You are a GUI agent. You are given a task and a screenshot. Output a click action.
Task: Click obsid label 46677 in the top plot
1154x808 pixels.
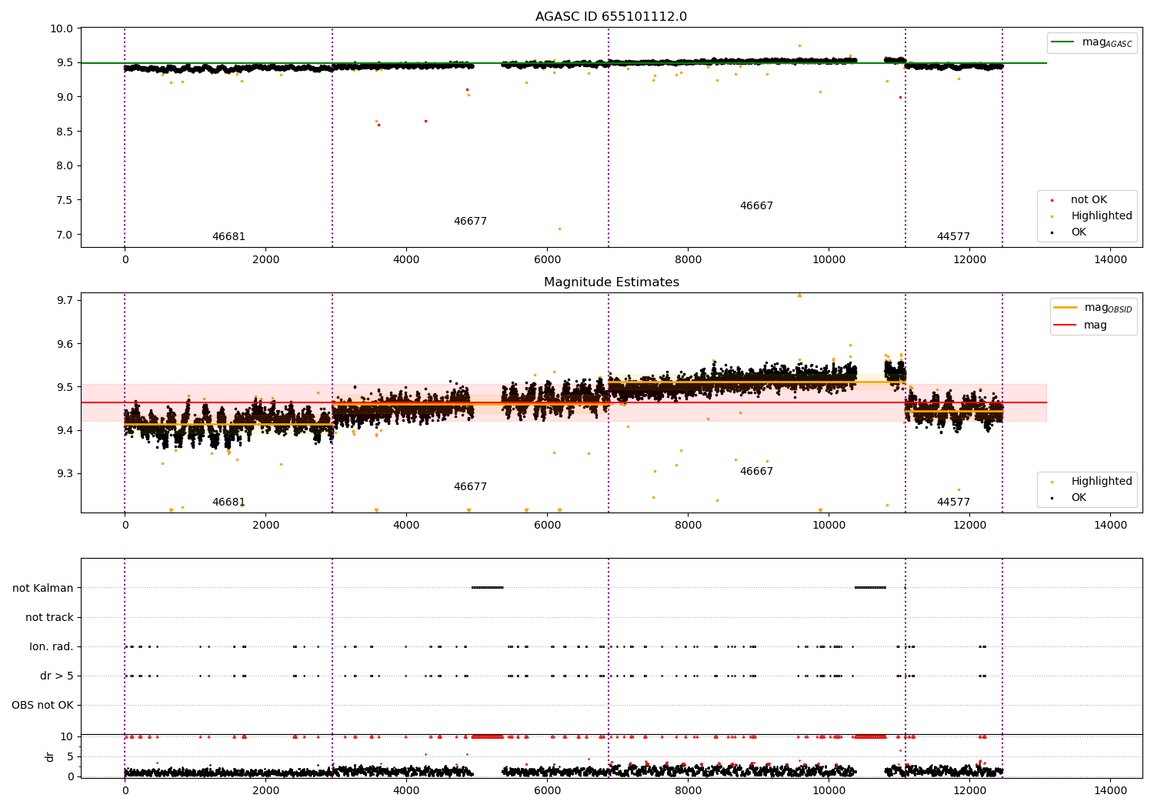(x=470, y=221)
